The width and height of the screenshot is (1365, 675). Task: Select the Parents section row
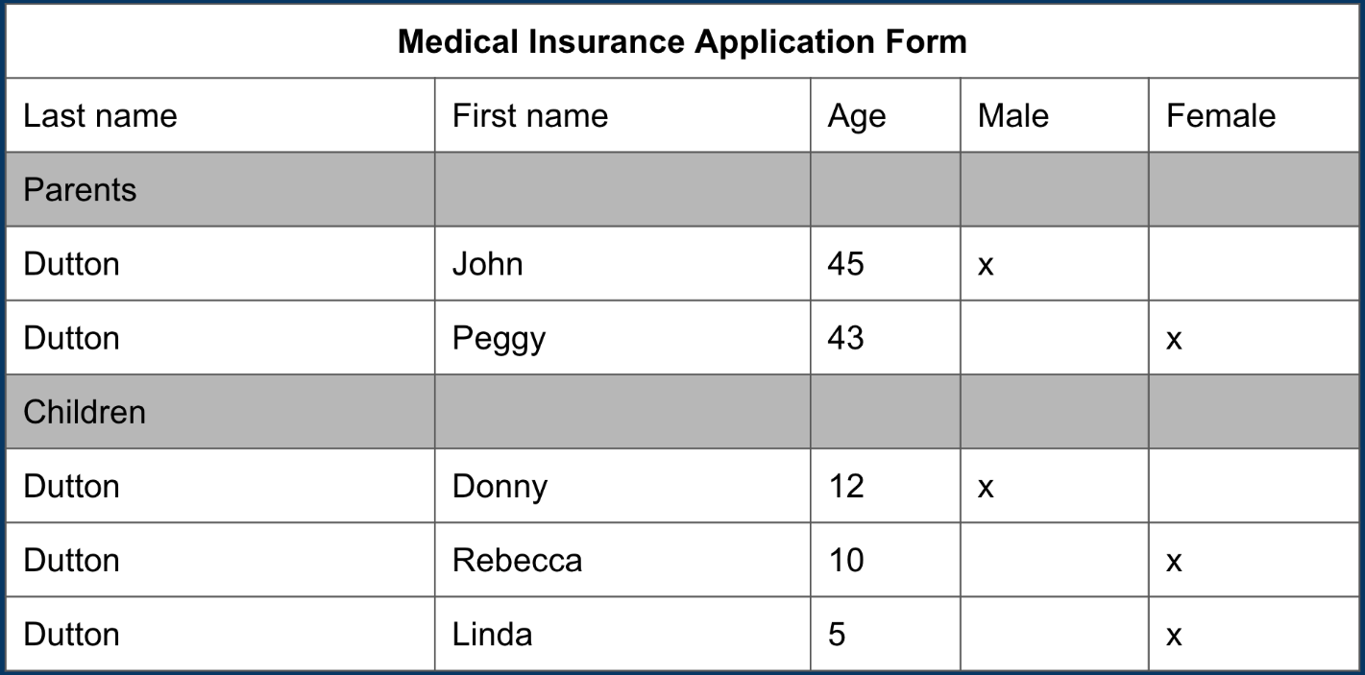pyautogui.click(x=682, y=189)
